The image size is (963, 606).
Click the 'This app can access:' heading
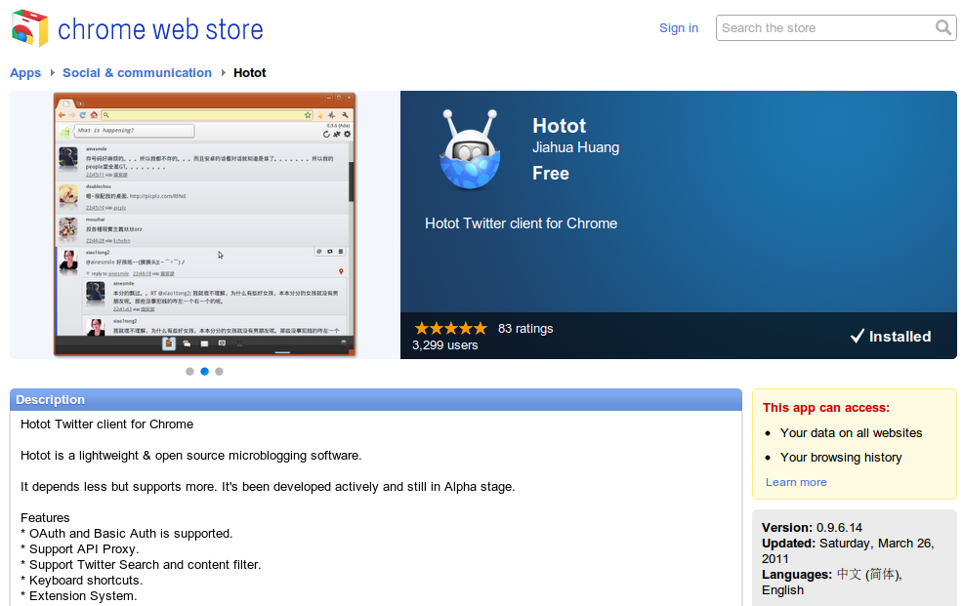pyautogui.click(x=825, y=408)
